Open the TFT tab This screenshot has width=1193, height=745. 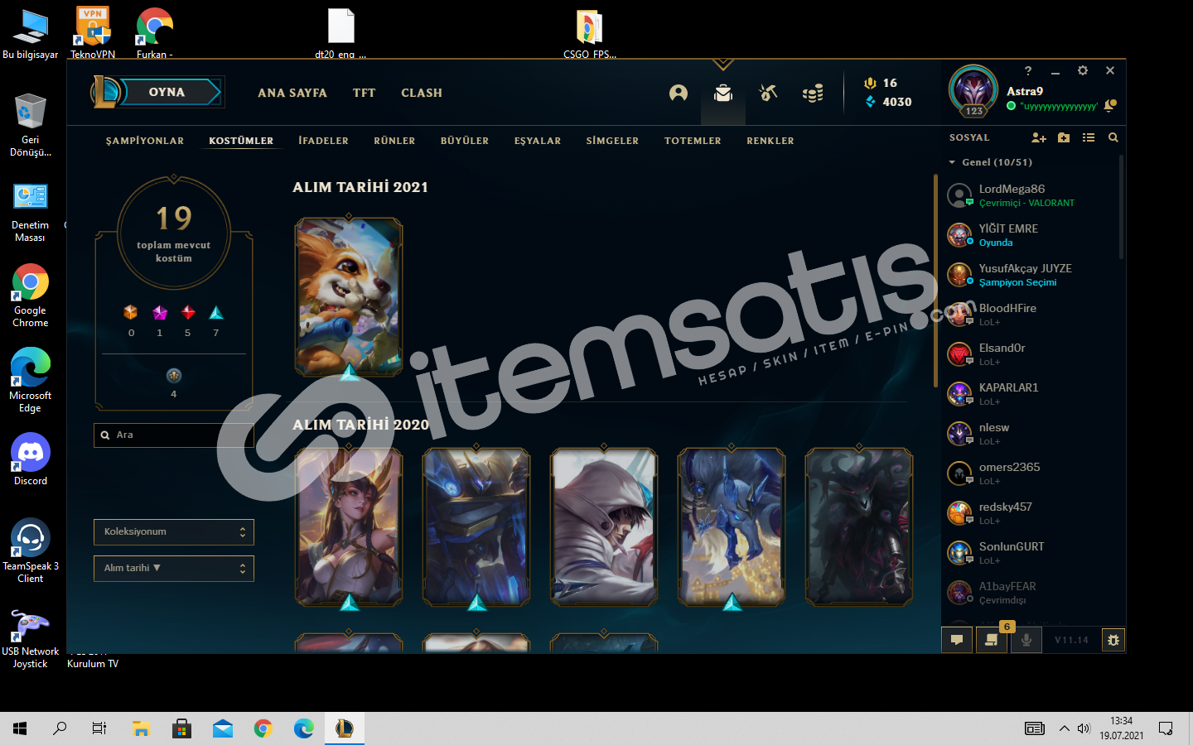pos(365,93)
